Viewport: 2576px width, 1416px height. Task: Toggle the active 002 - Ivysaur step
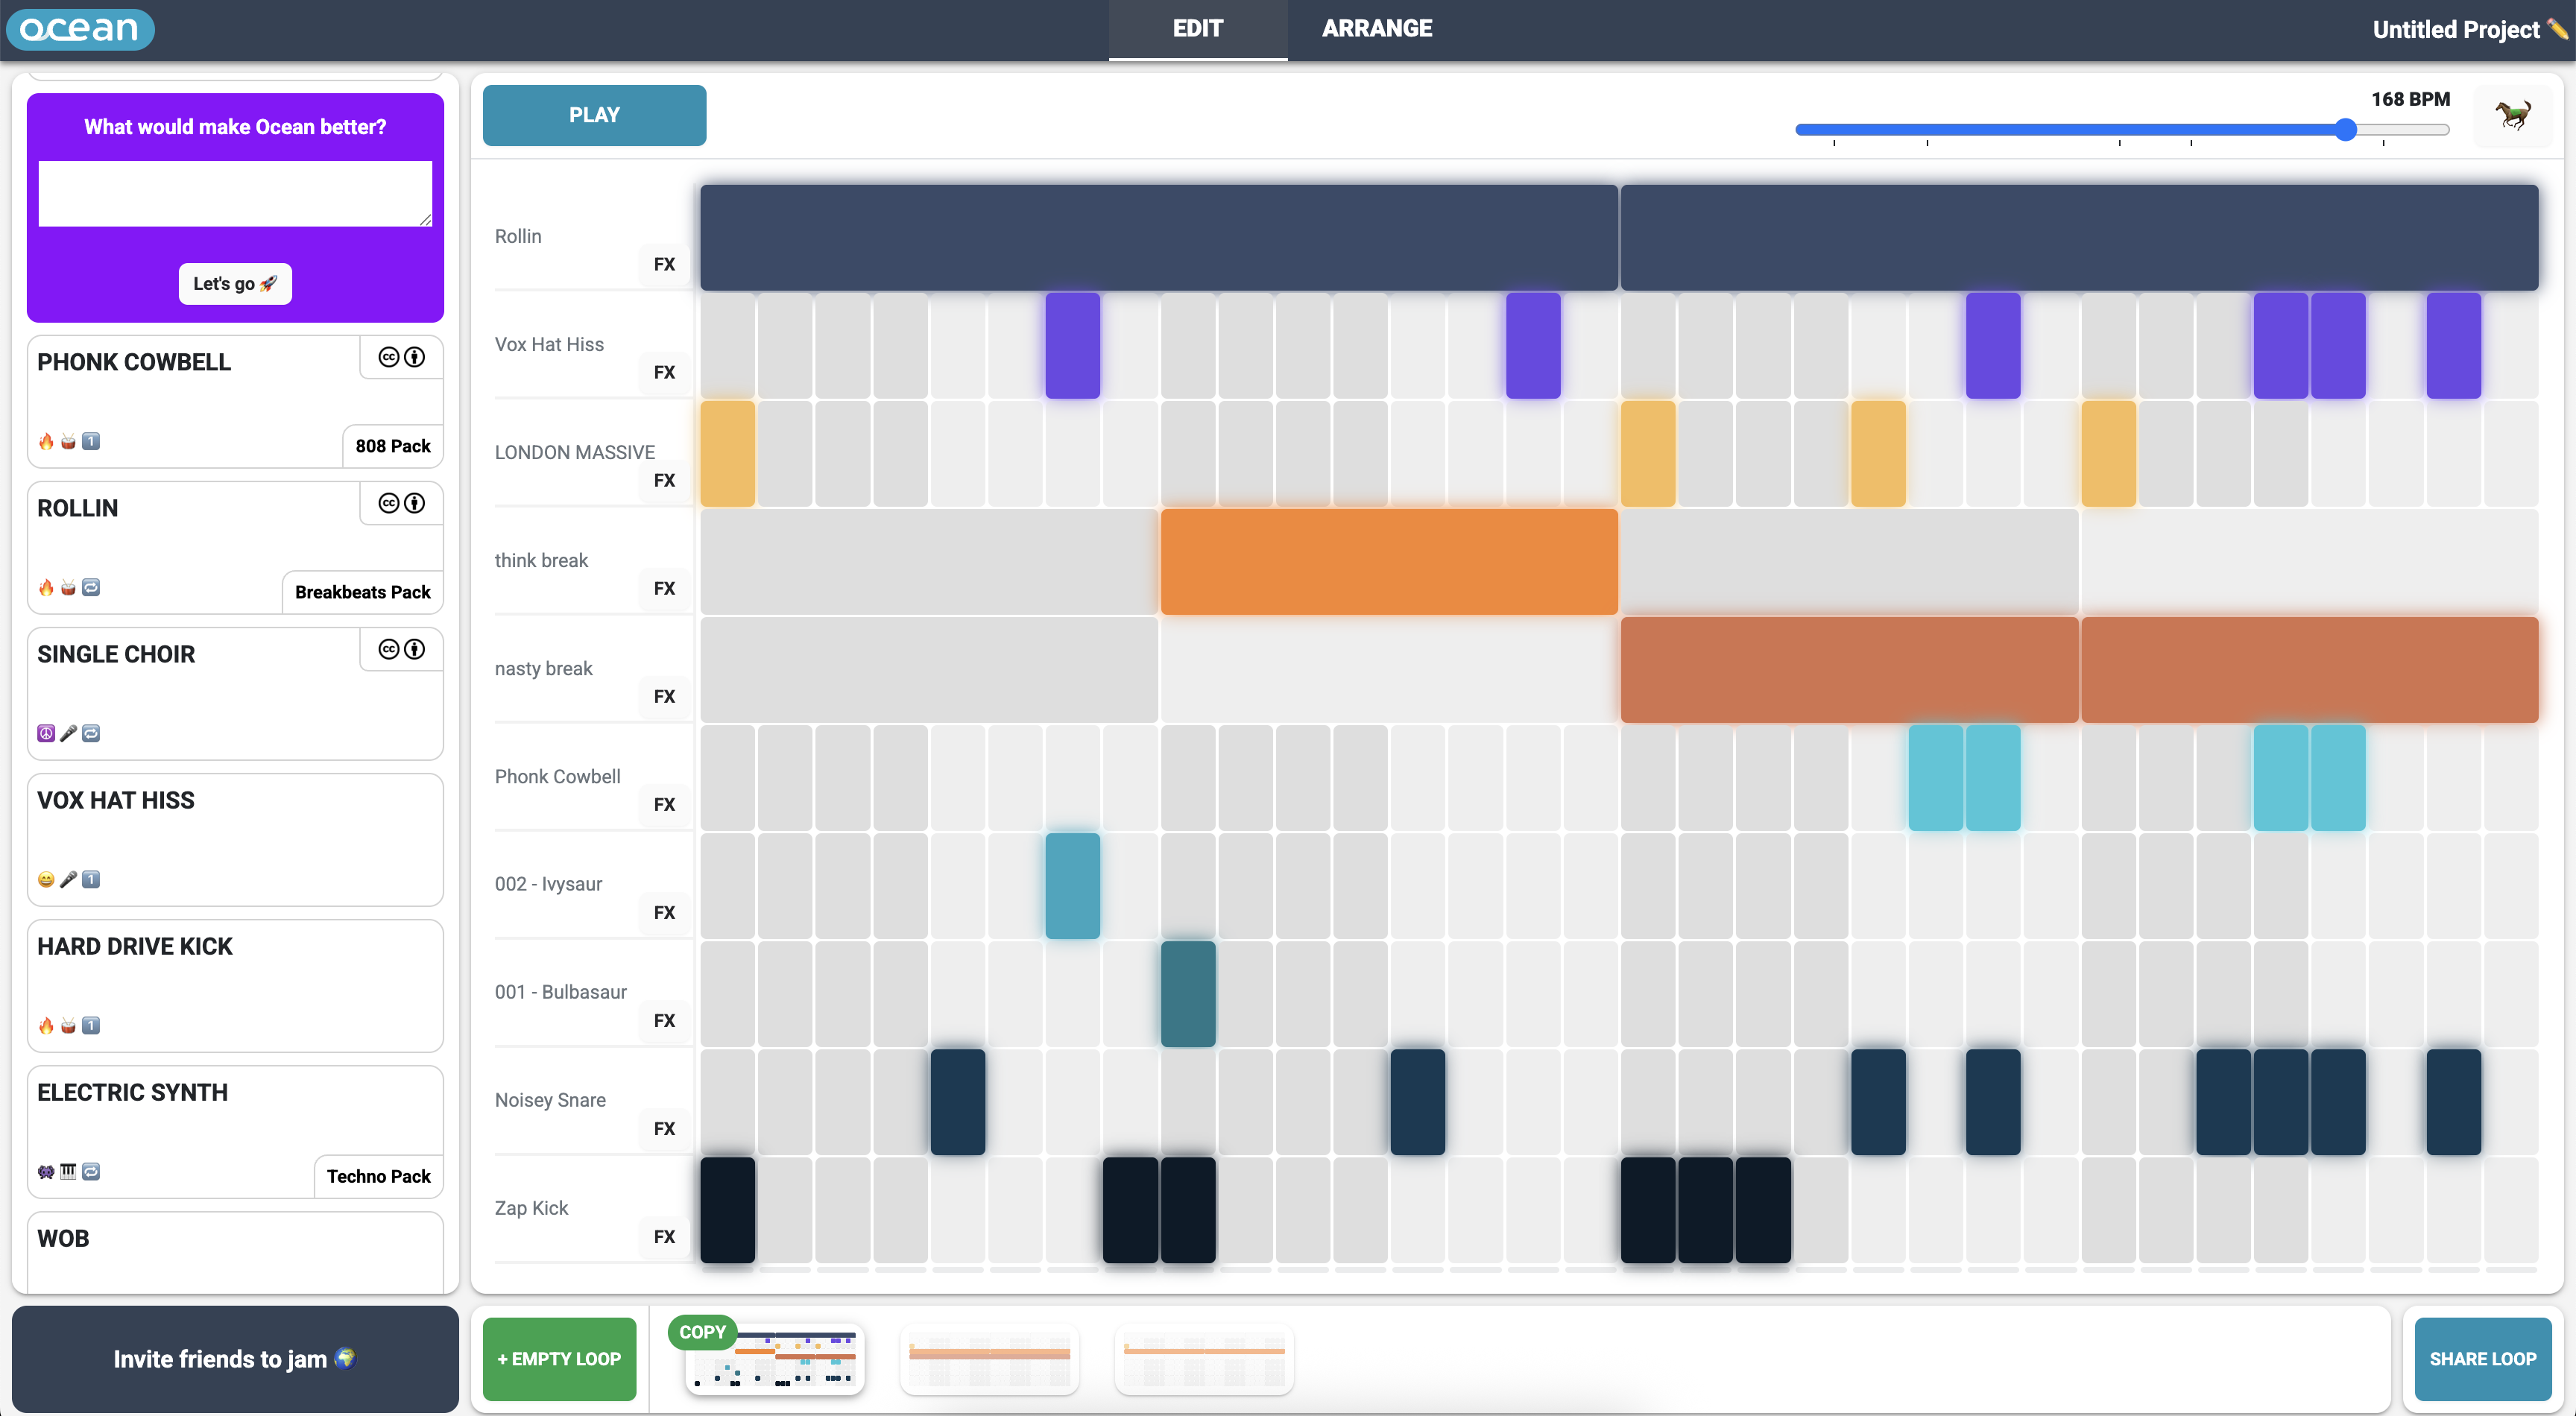point(1073,886)
